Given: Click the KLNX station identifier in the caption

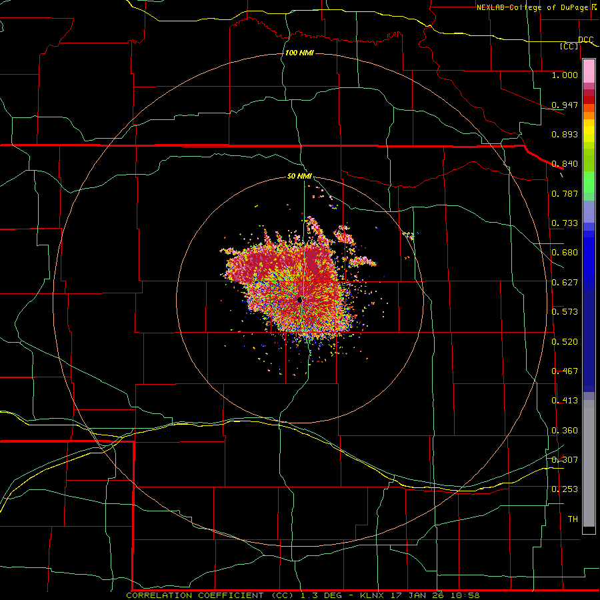Looking at the screenshot, I should pos(373,595).
